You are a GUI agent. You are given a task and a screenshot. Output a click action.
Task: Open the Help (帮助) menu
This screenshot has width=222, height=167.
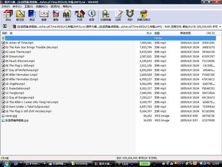67,6
